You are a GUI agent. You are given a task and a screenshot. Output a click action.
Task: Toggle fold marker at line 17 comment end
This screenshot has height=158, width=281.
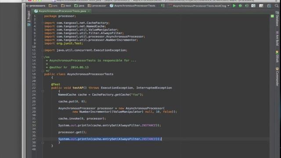coord(43,71)
